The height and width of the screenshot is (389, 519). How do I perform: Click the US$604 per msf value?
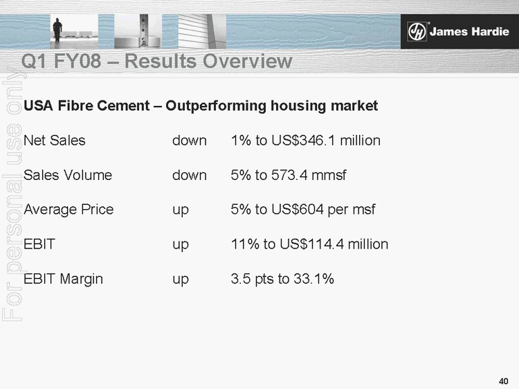click(x=303, y=210)
